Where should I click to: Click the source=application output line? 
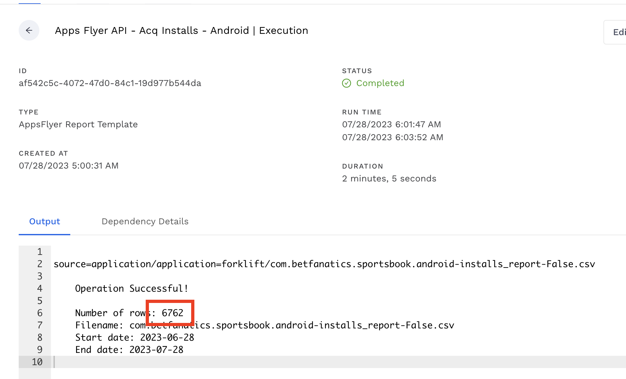324,264
